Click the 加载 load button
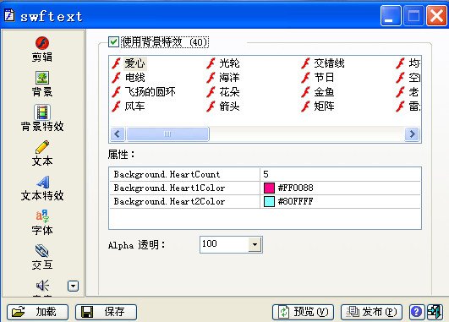The width and height of the screenshot is (449, 322). click(x=37, y=312)
